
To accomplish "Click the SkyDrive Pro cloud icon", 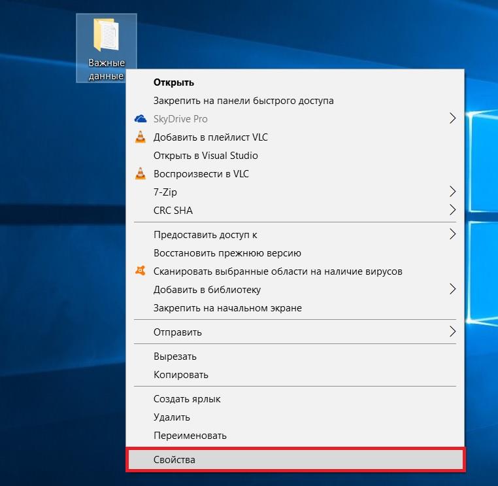I will [x=141, y=119].
